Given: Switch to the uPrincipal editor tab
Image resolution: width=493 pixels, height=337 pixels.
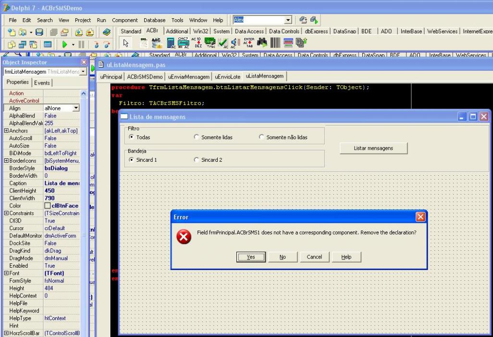Looking at the screenshot, I should click(111, 77).
